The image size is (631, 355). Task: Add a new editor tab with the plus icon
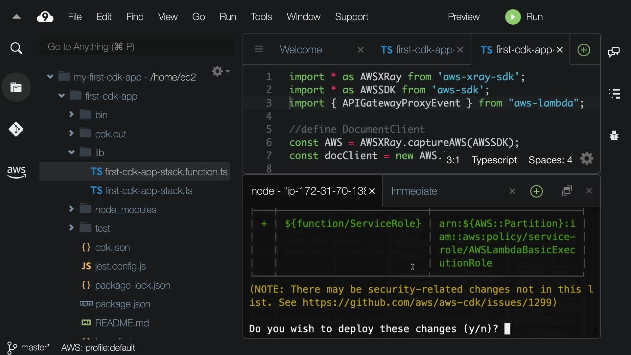[584, 50]
